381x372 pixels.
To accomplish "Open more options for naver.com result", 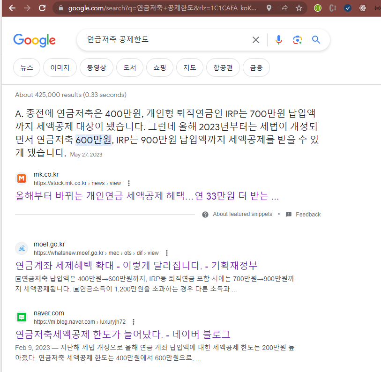I will 134,322.
